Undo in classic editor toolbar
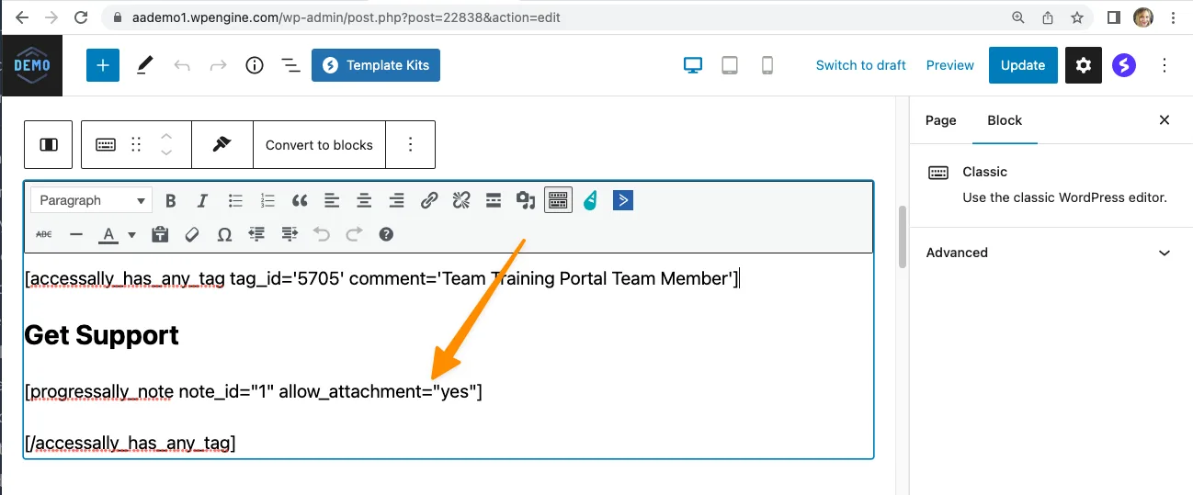The image size is (1193, 495). (x=322, y=234)
